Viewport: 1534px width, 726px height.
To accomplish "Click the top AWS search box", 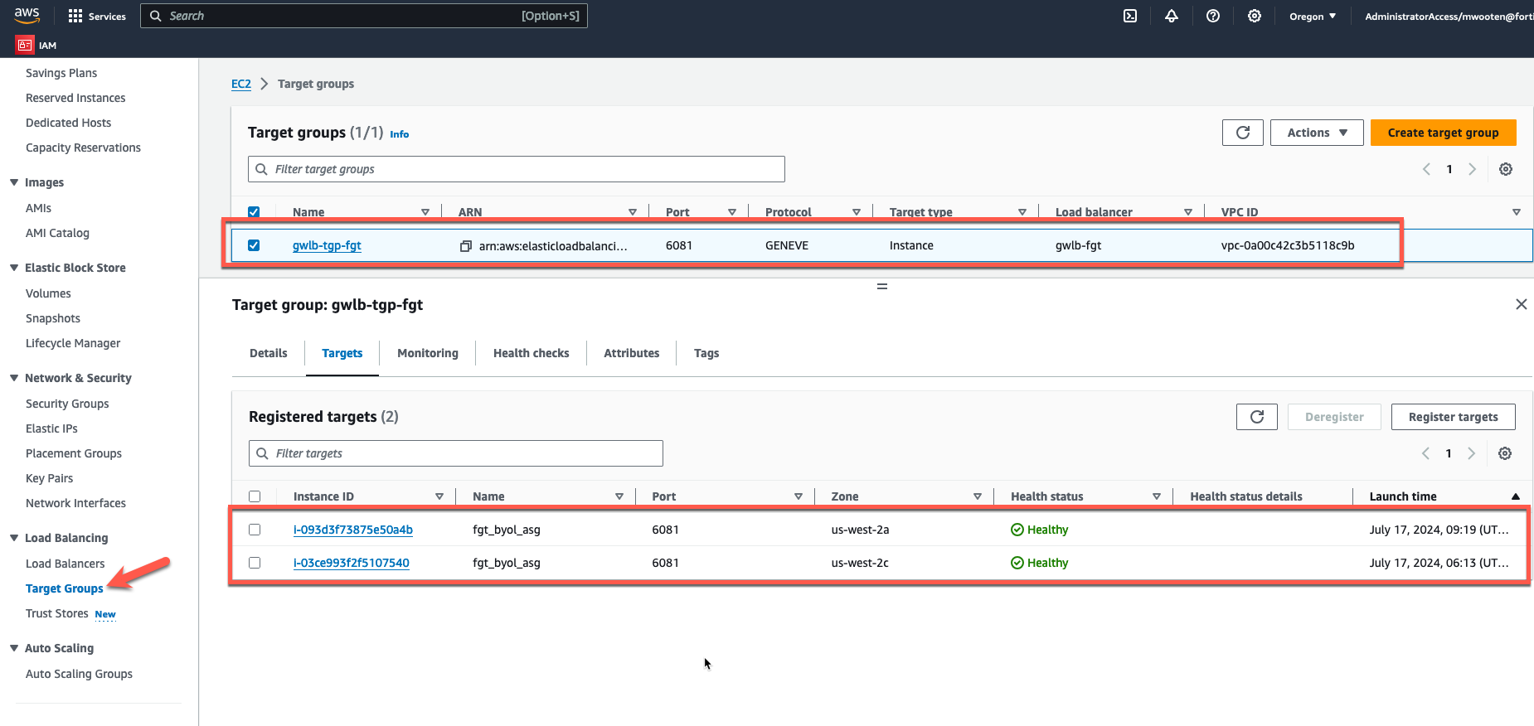I will click(x=364, y=16).
